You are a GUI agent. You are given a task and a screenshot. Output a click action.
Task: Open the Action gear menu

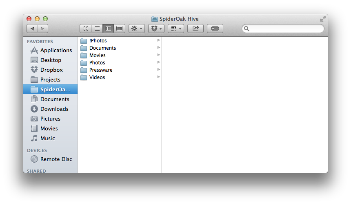(137, 29)
